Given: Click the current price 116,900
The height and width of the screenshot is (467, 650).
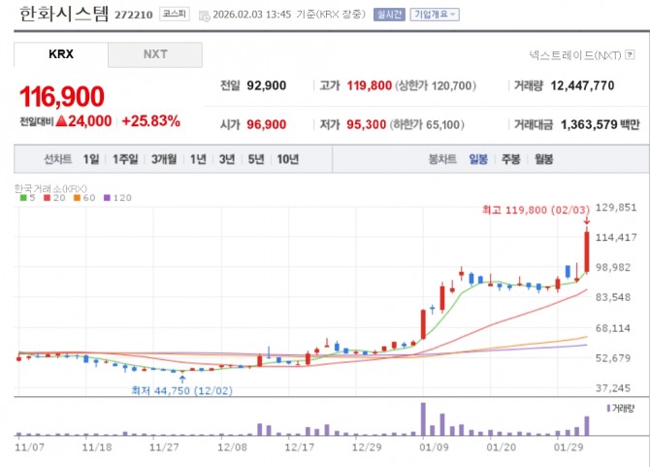Looking at the screenshot, I should click(62, 97).
